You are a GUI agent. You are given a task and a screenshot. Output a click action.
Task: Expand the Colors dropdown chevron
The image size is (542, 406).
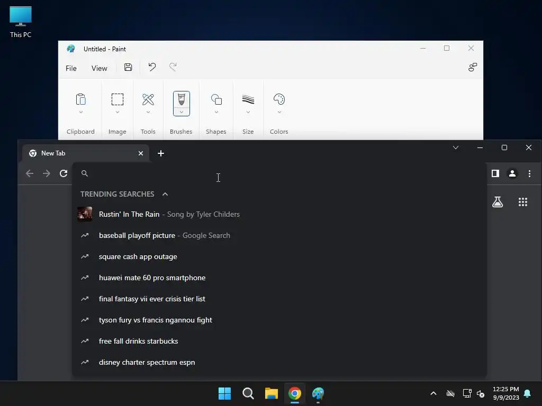[x=279, y=112]
